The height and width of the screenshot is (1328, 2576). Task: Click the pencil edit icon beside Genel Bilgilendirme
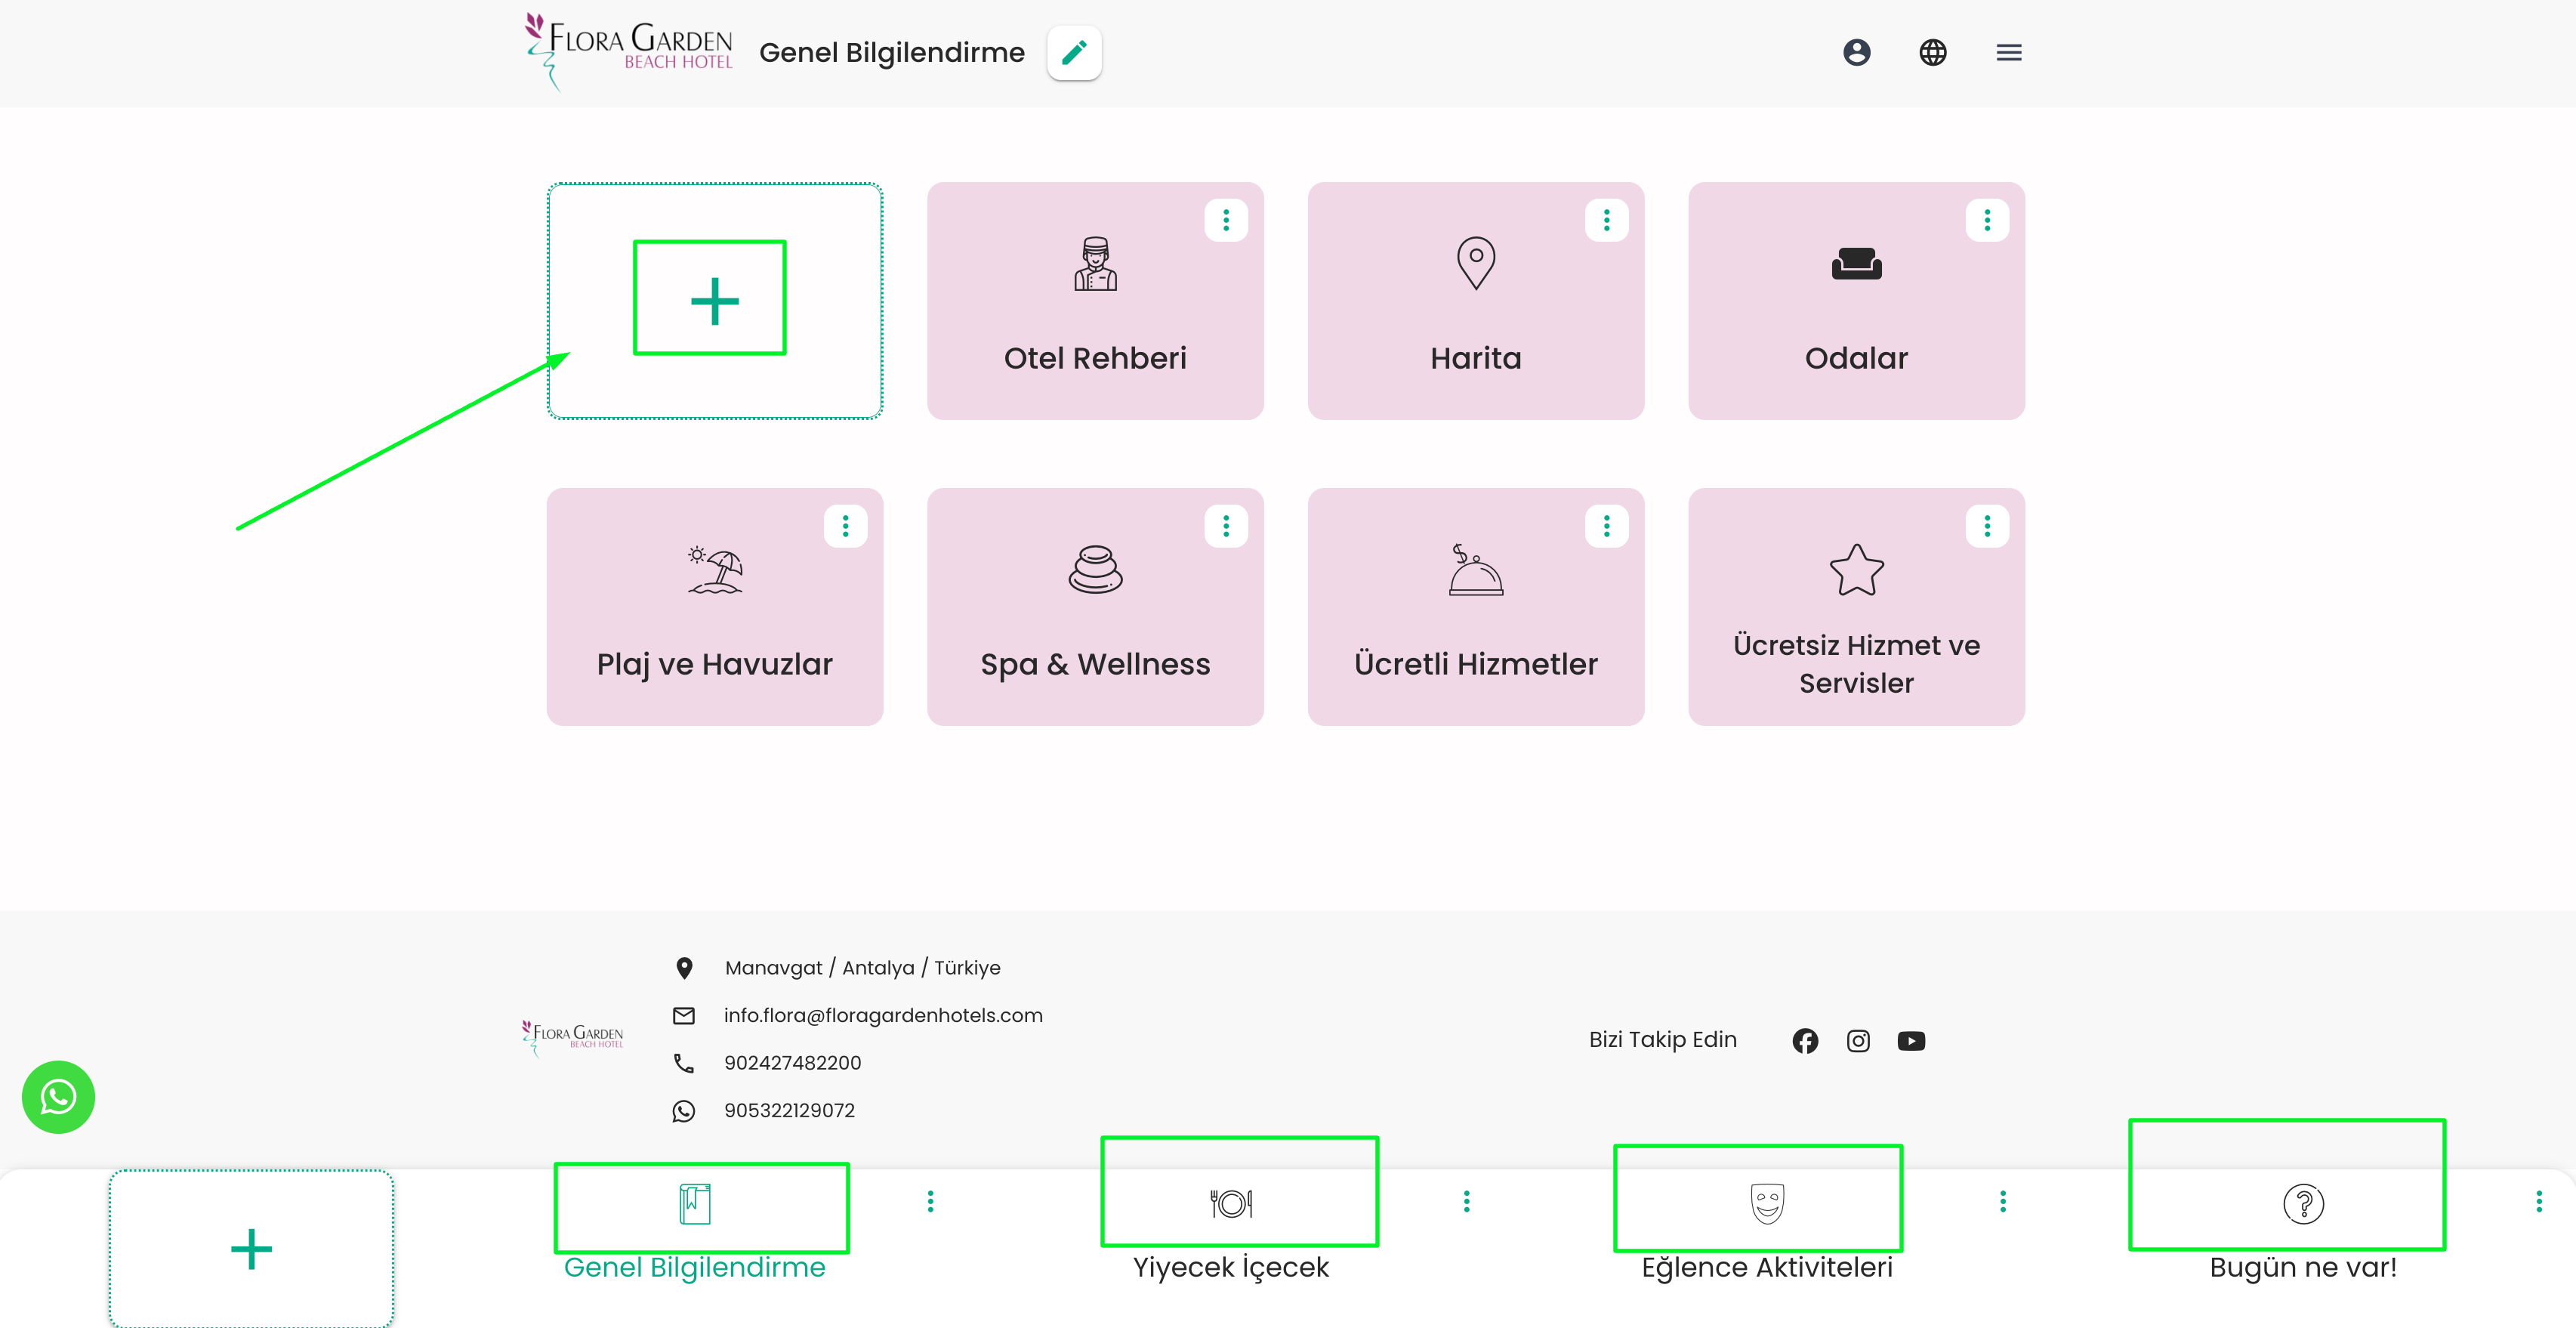point(1074,53)
